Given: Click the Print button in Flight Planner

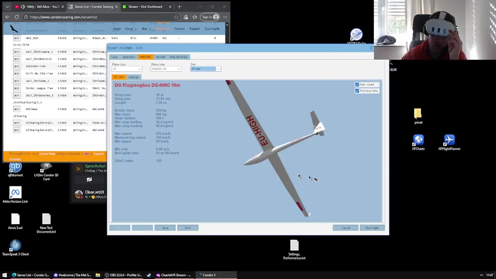Looking at the screenshot, I should point(188,228).
